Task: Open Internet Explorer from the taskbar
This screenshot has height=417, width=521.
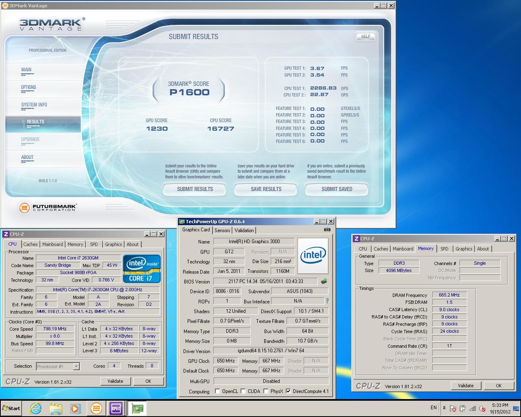Action: 35,408
